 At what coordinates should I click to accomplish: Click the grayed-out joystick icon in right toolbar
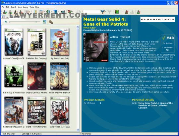tap(132, 12)
